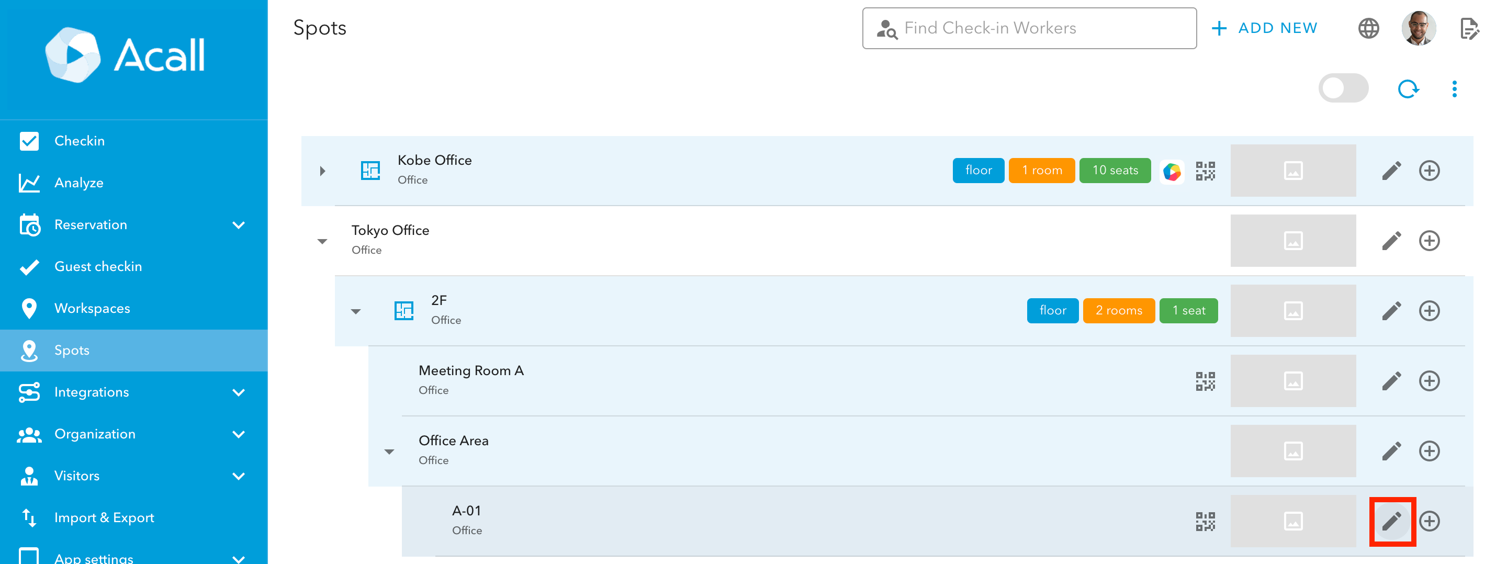Toggle the switch above the spots list
This screenshot has width=1507, height=564.
pyautogui.click(x=1343, y=89)
